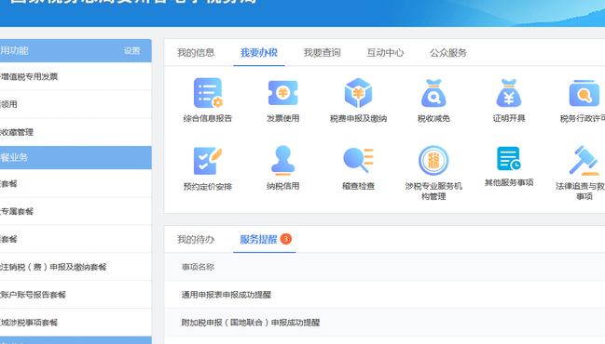Click the 套餐业务 sidebar section header
Image resolution: width=605 pixels, height=344 pixels.
[76, 157]
